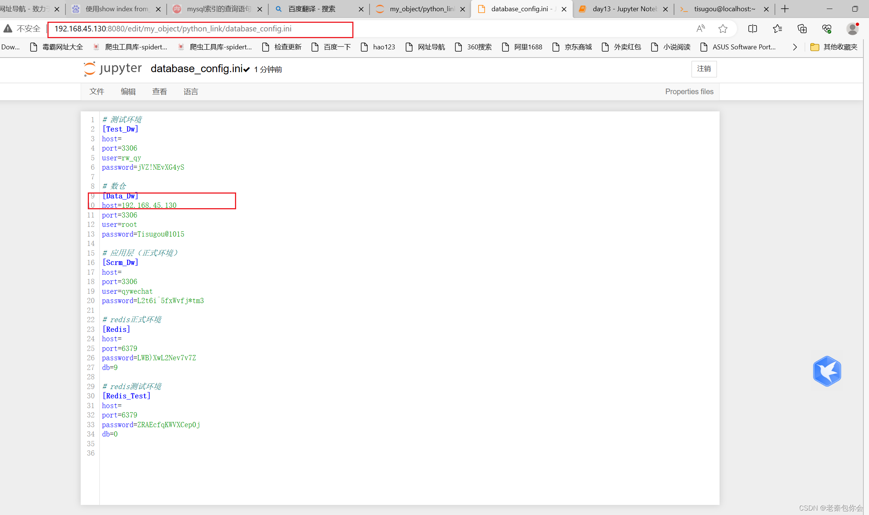The width and height of the screenshot is (869, 515).
Task: Click the [Scrm_Dw] section header
Action: (x=120, y=263)
